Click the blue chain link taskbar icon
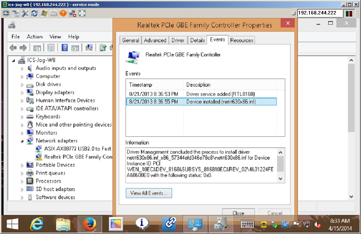Viewport: 361px width, 234px height. (x=169, y=224)
